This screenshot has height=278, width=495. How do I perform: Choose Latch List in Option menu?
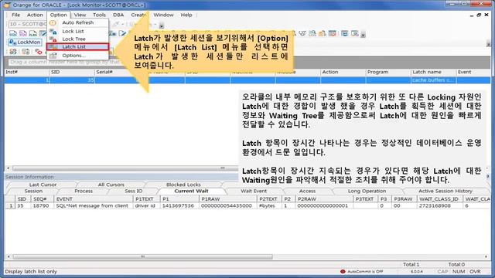[x=77, y=46]
